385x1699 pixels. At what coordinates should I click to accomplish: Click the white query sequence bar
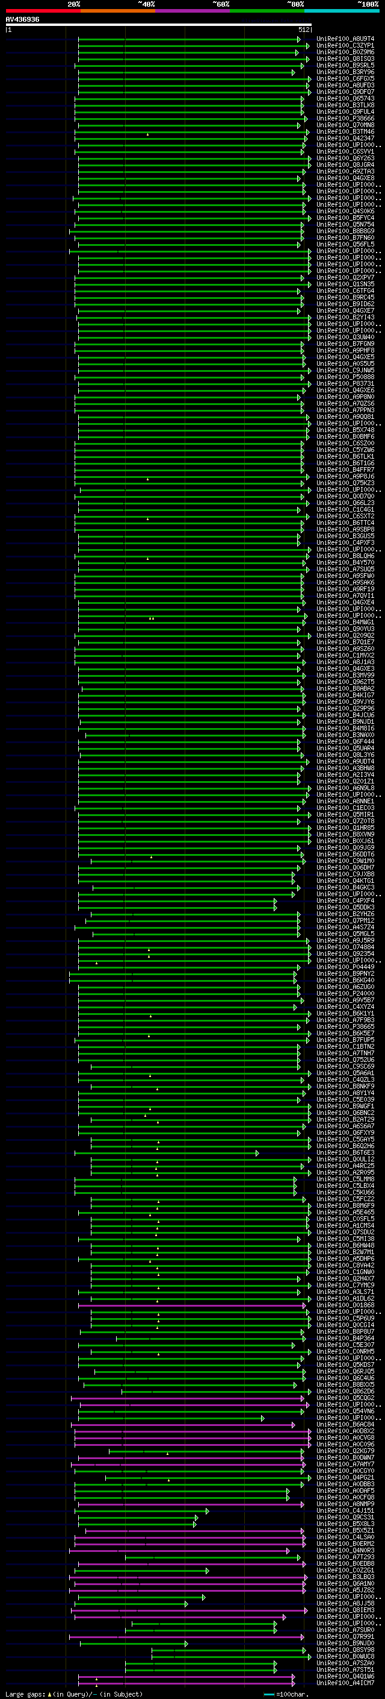[159, 25]
